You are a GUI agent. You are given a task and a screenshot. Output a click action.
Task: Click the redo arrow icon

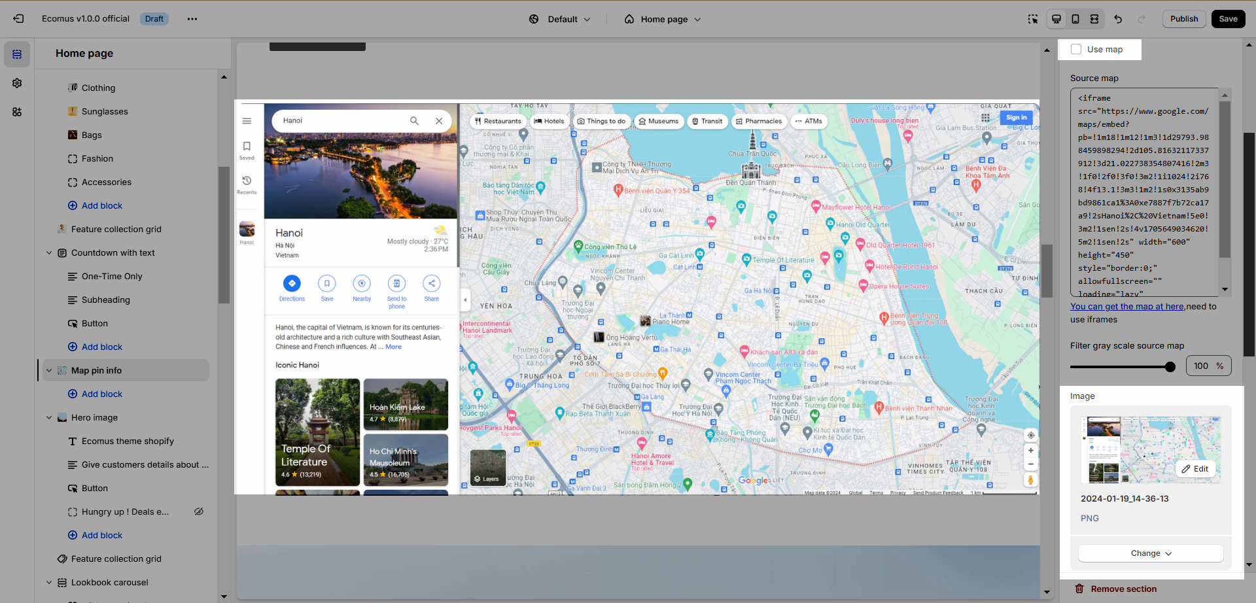(1142, 19)
